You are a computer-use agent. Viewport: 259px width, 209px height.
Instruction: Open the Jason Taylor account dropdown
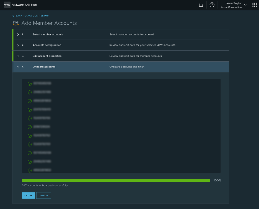[234, 5]
